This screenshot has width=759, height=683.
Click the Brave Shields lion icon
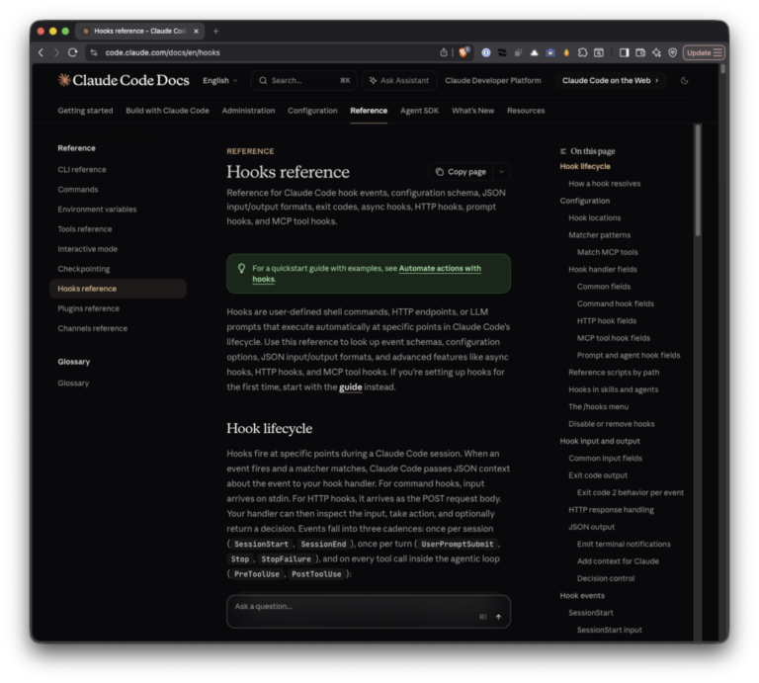click(x=464, y=52)
